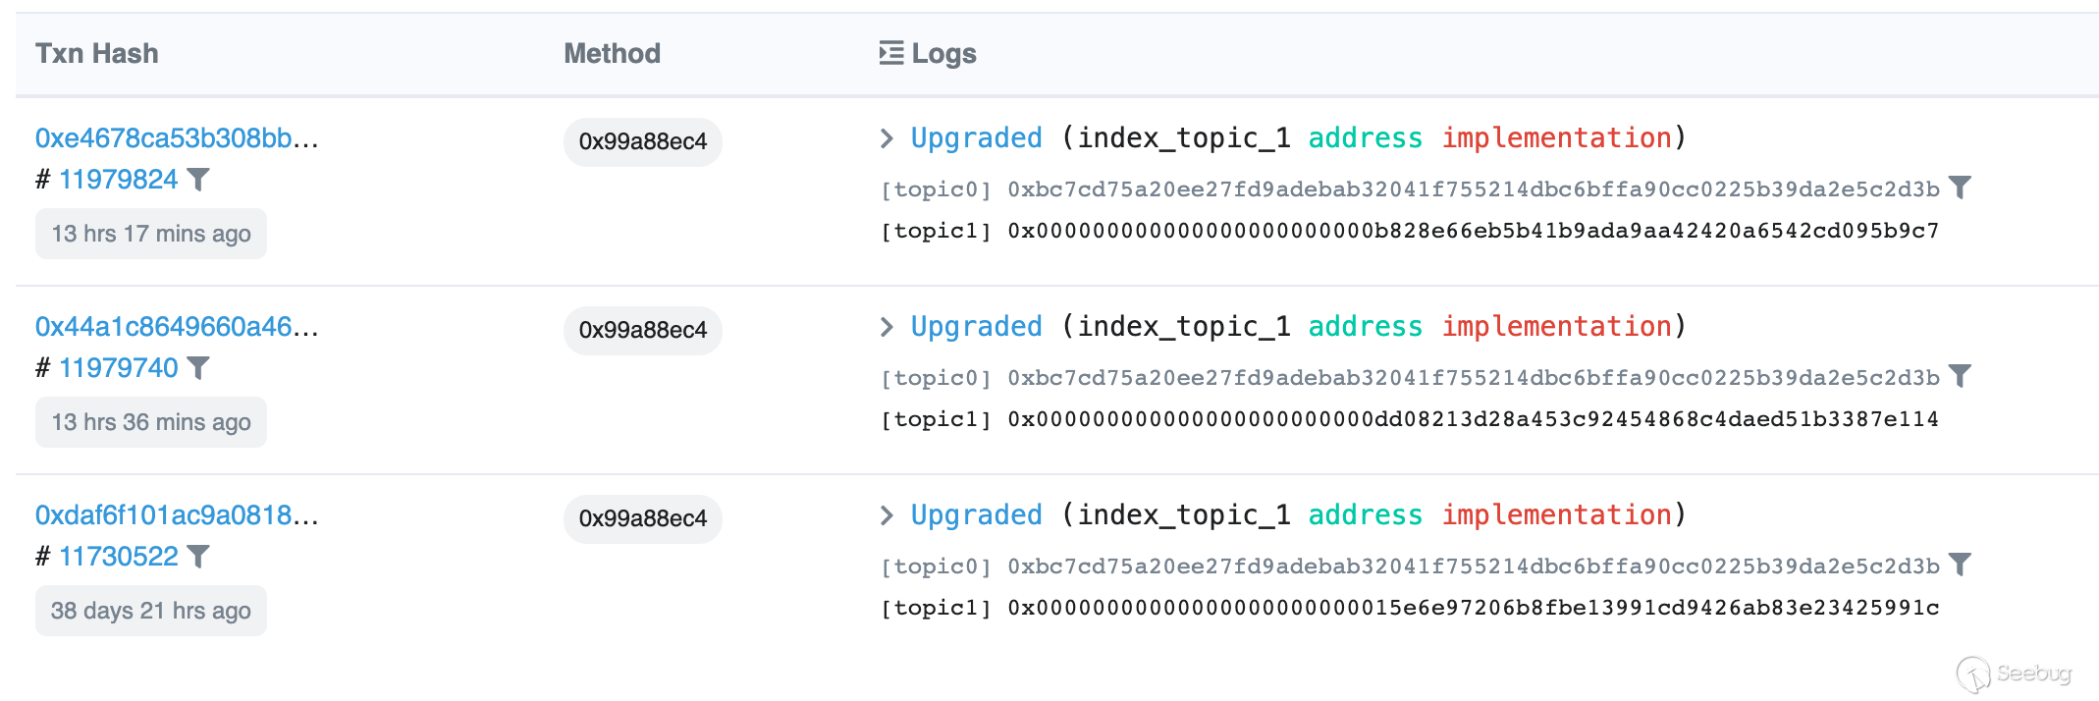Expand Upgraded log for transaction 0xe4678ca53b308bb
This screenshot has width=2099, height=701.
tap(888, 138)
